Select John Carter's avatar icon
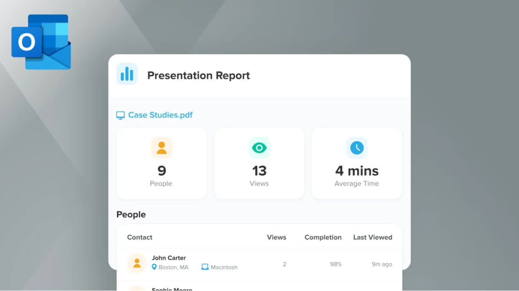The height and width of the screenshot is (291, 519). point(137,263)
